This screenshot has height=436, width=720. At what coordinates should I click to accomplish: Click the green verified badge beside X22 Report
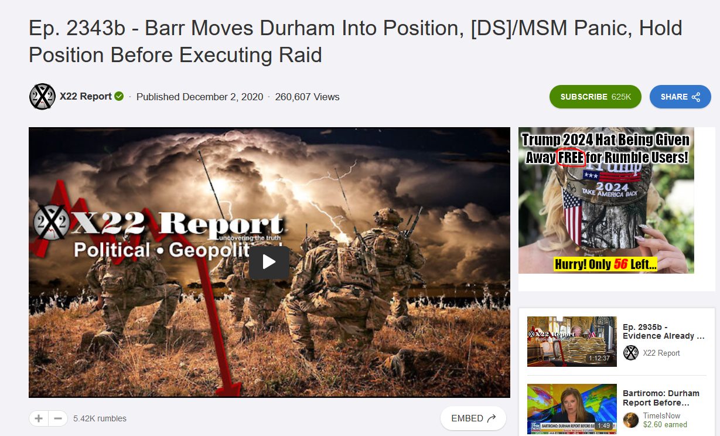[119, 97]
